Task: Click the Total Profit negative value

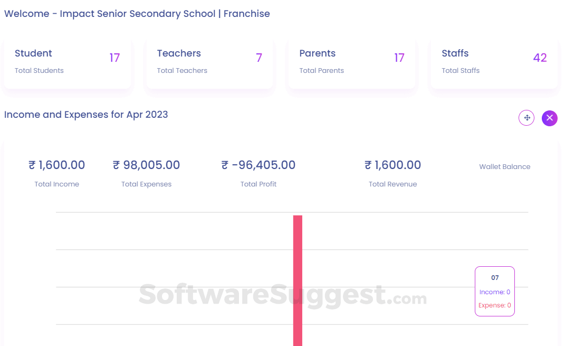Action: click(x=258, y=165)
